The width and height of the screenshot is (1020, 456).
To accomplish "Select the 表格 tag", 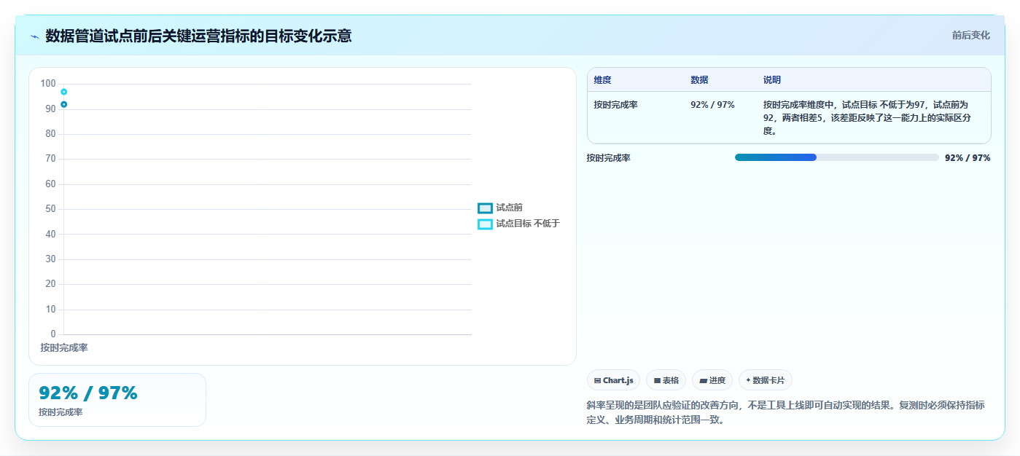I will [x=666, y=380].
